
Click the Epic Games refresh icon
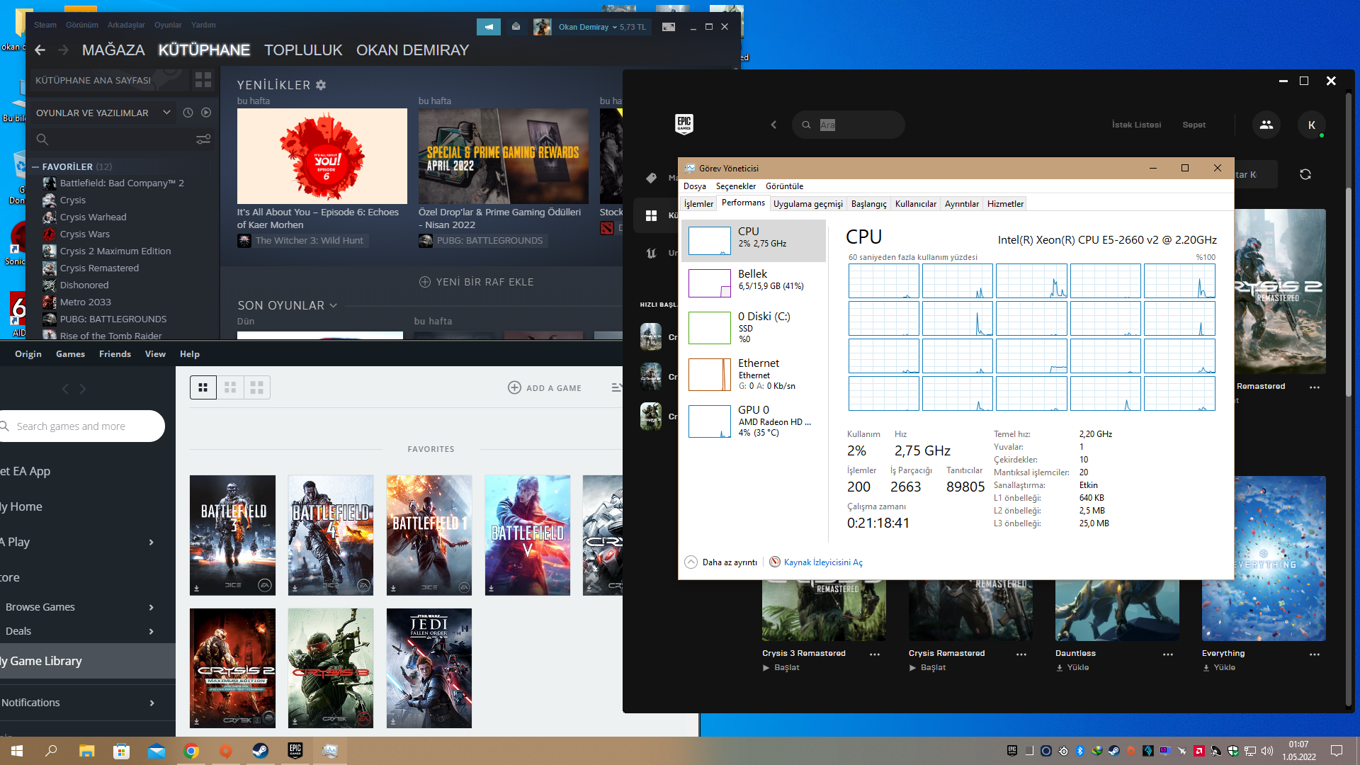pyautogui.click(x=1305, y=174)
